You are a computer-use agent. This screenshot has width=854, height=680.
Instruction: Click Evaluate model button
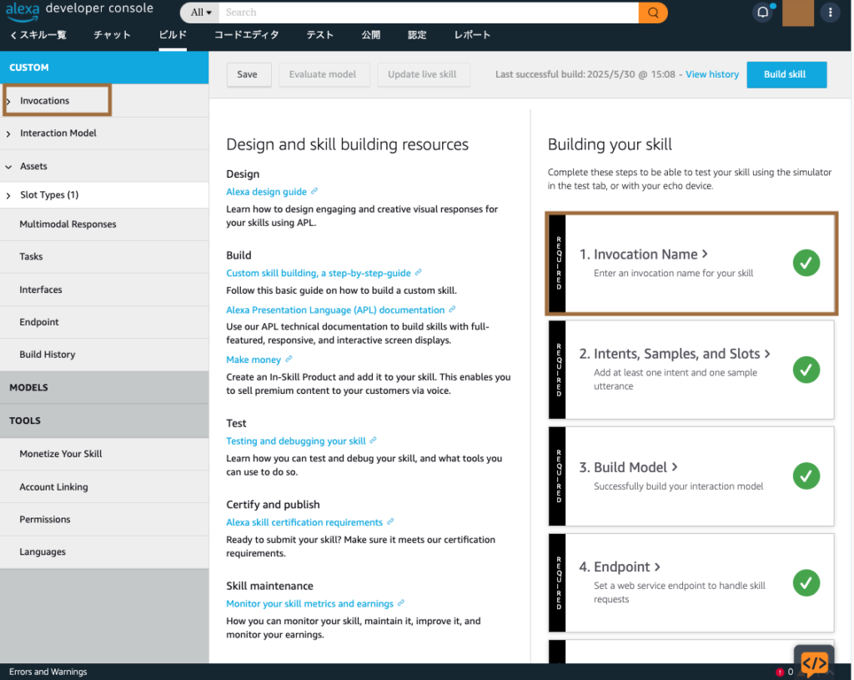coord(323,74)
